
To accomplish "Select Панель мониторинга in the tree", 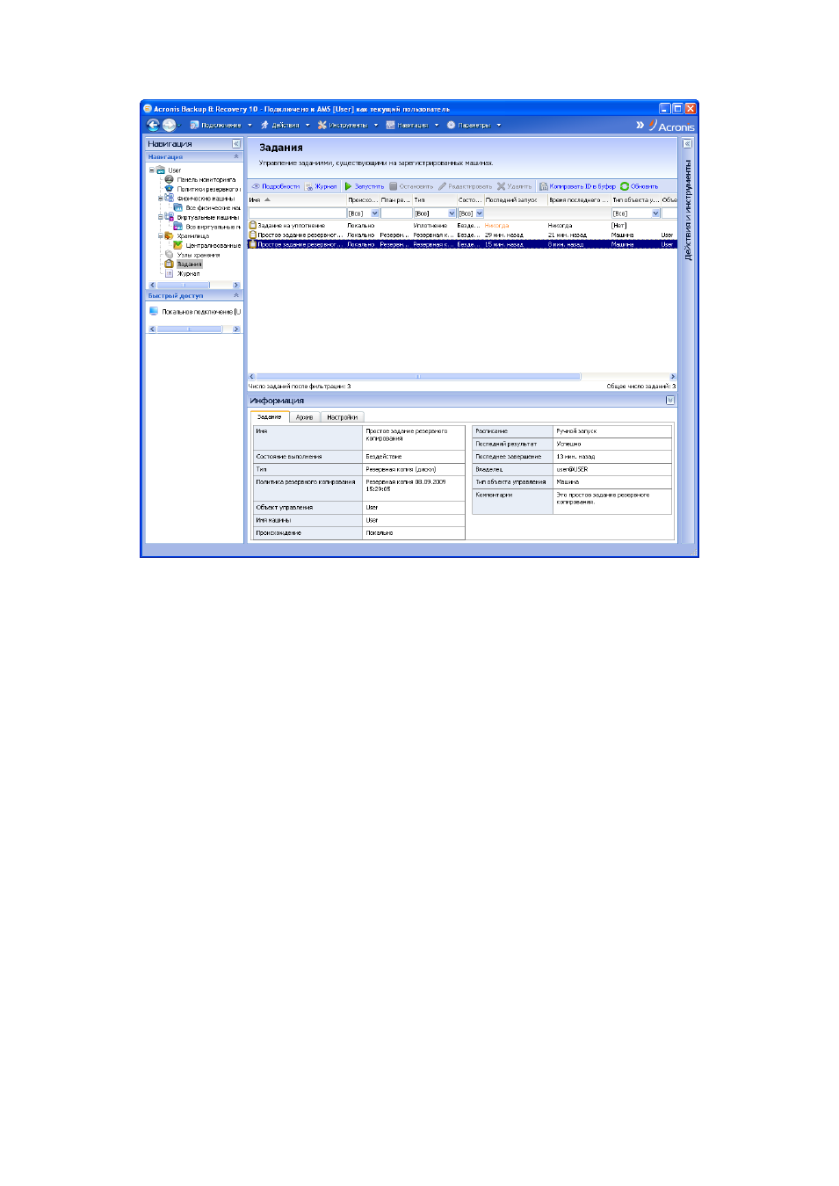I will (x=206, y=179).
